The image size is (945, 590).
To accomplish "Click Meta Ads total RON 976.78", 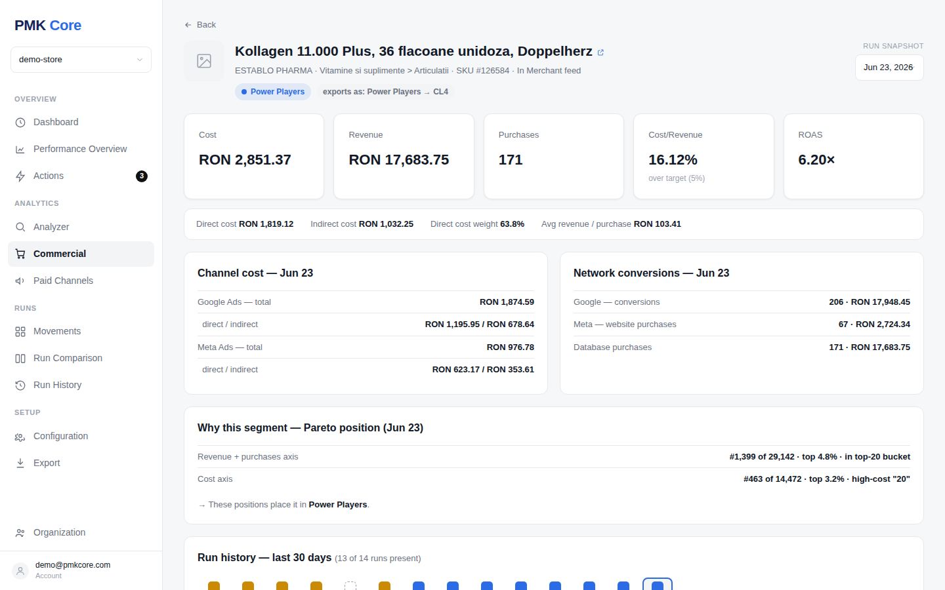I will point(511,347).
